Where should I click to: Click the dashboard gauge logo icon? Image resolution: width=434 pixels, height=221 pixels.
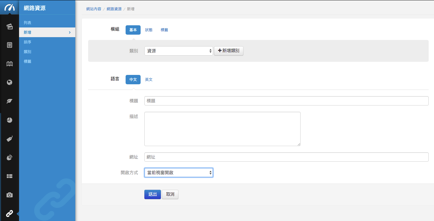click(x=9, y=7)
